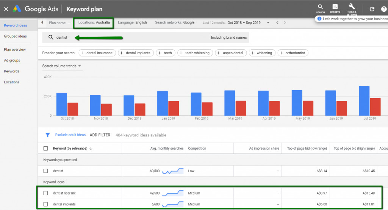Click the plus icon on whitening chip
388x210 pixels.
point(252,53)
